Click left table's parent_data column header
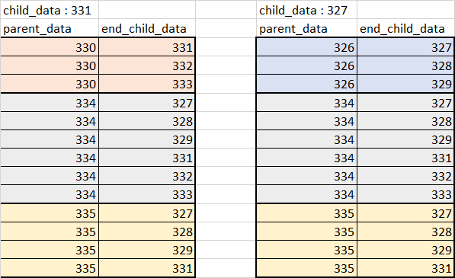This screenshot has height=278, width=455. [x=50, y=28]
